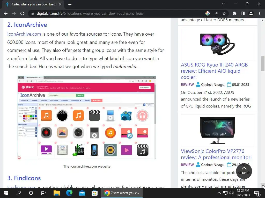Open the tab search dropdown arrow
Viewport: 265px width, 198px height.
click(223, 4)
